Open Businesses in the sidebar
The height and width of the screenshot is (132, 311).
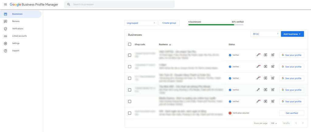(21, 14)
